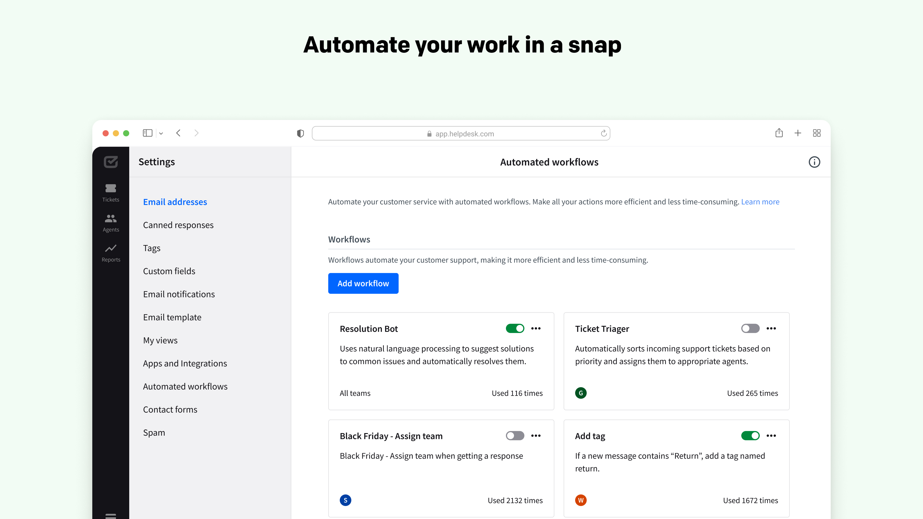The width and height of the screenshot is (923, 519).
Task: Click the agent avatar on Ticket Triager
Action: (581, 393)
